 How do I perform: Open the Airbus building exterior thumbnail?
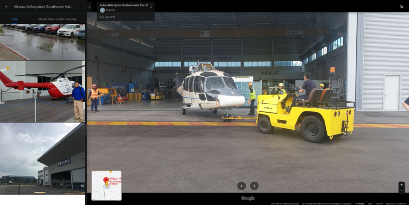click(x=42, y=158)
